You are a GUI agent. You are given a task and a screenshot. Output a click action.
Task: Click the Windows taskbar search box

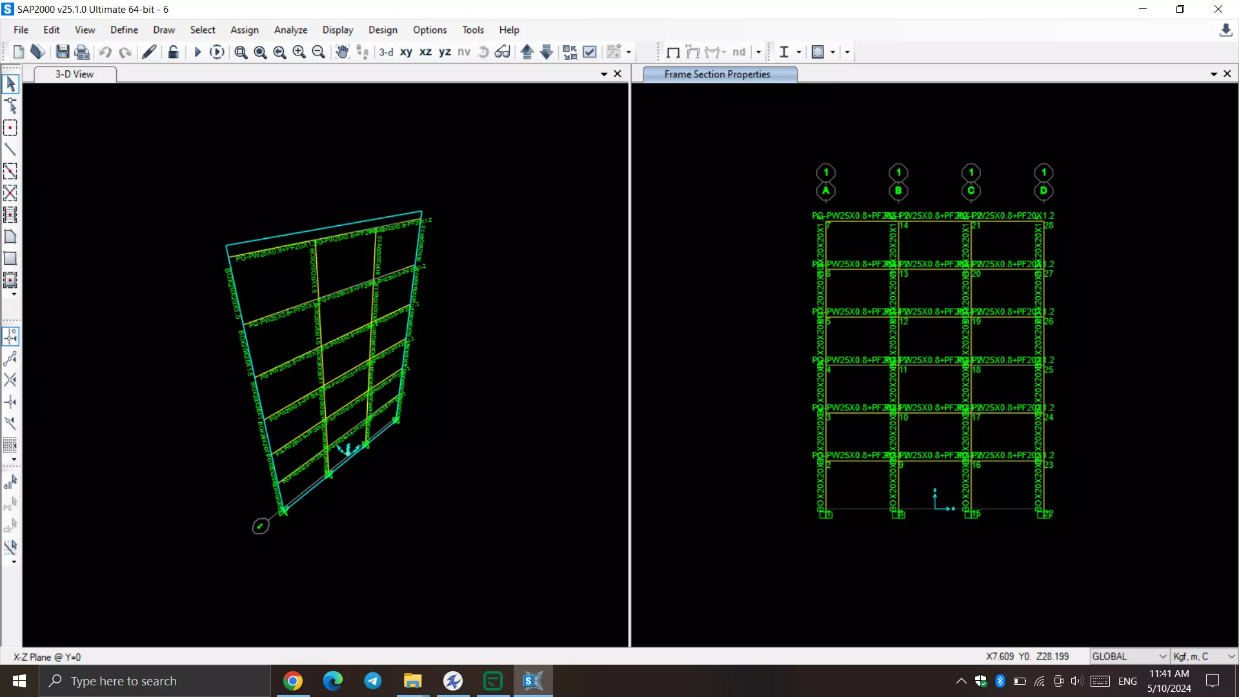pos(155,681)
